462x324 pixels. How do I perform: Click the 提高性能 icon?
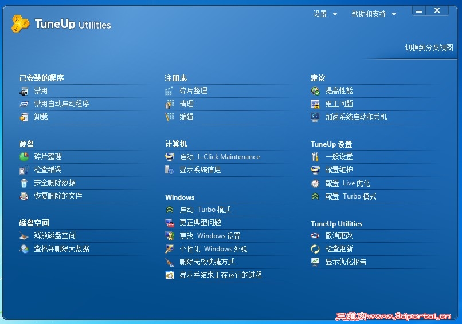click(x=315, y=91)
